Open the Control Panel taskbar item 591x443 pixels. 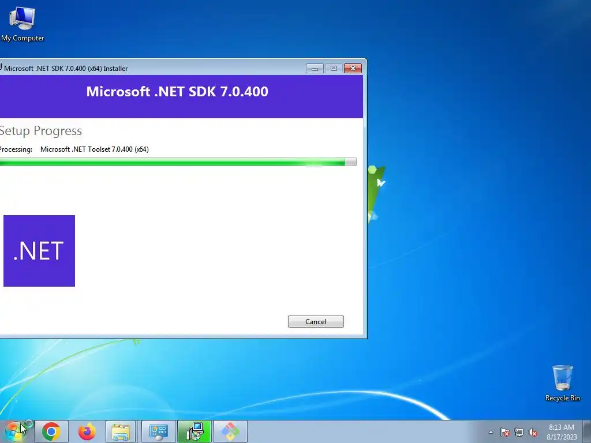click(158, 431)
